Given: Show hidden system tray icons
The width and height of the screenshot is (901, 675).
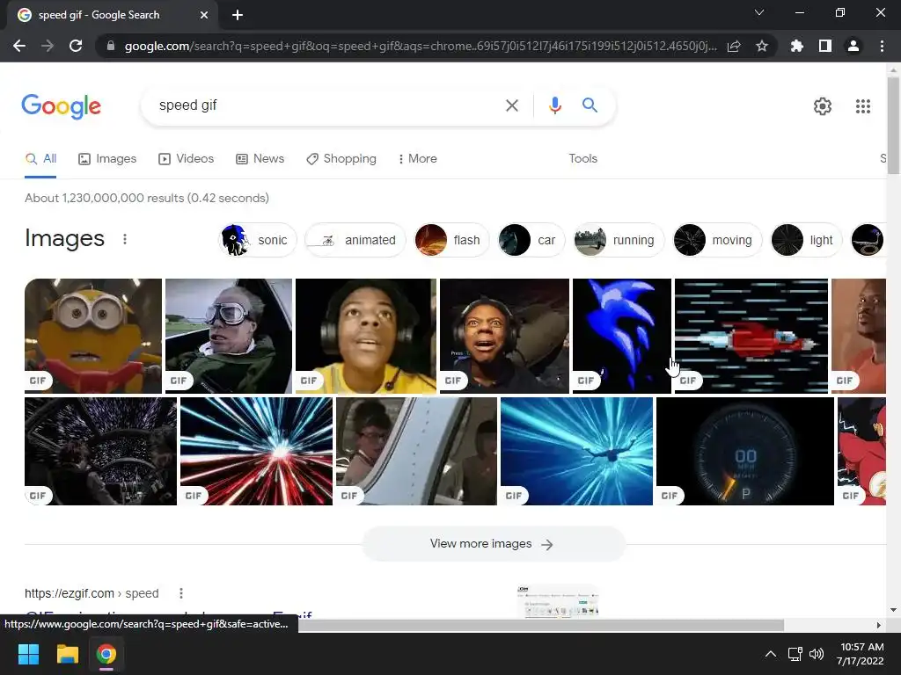Looking at the screenshot, I should click(771, 654).
